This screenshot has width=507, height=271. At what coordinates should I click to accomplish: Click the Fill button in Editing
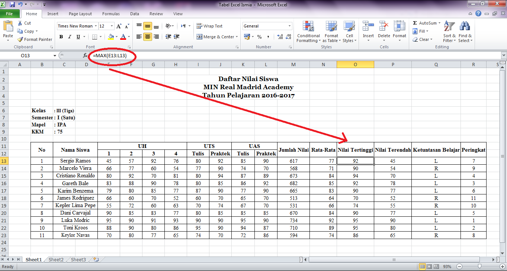coord(421,31)
